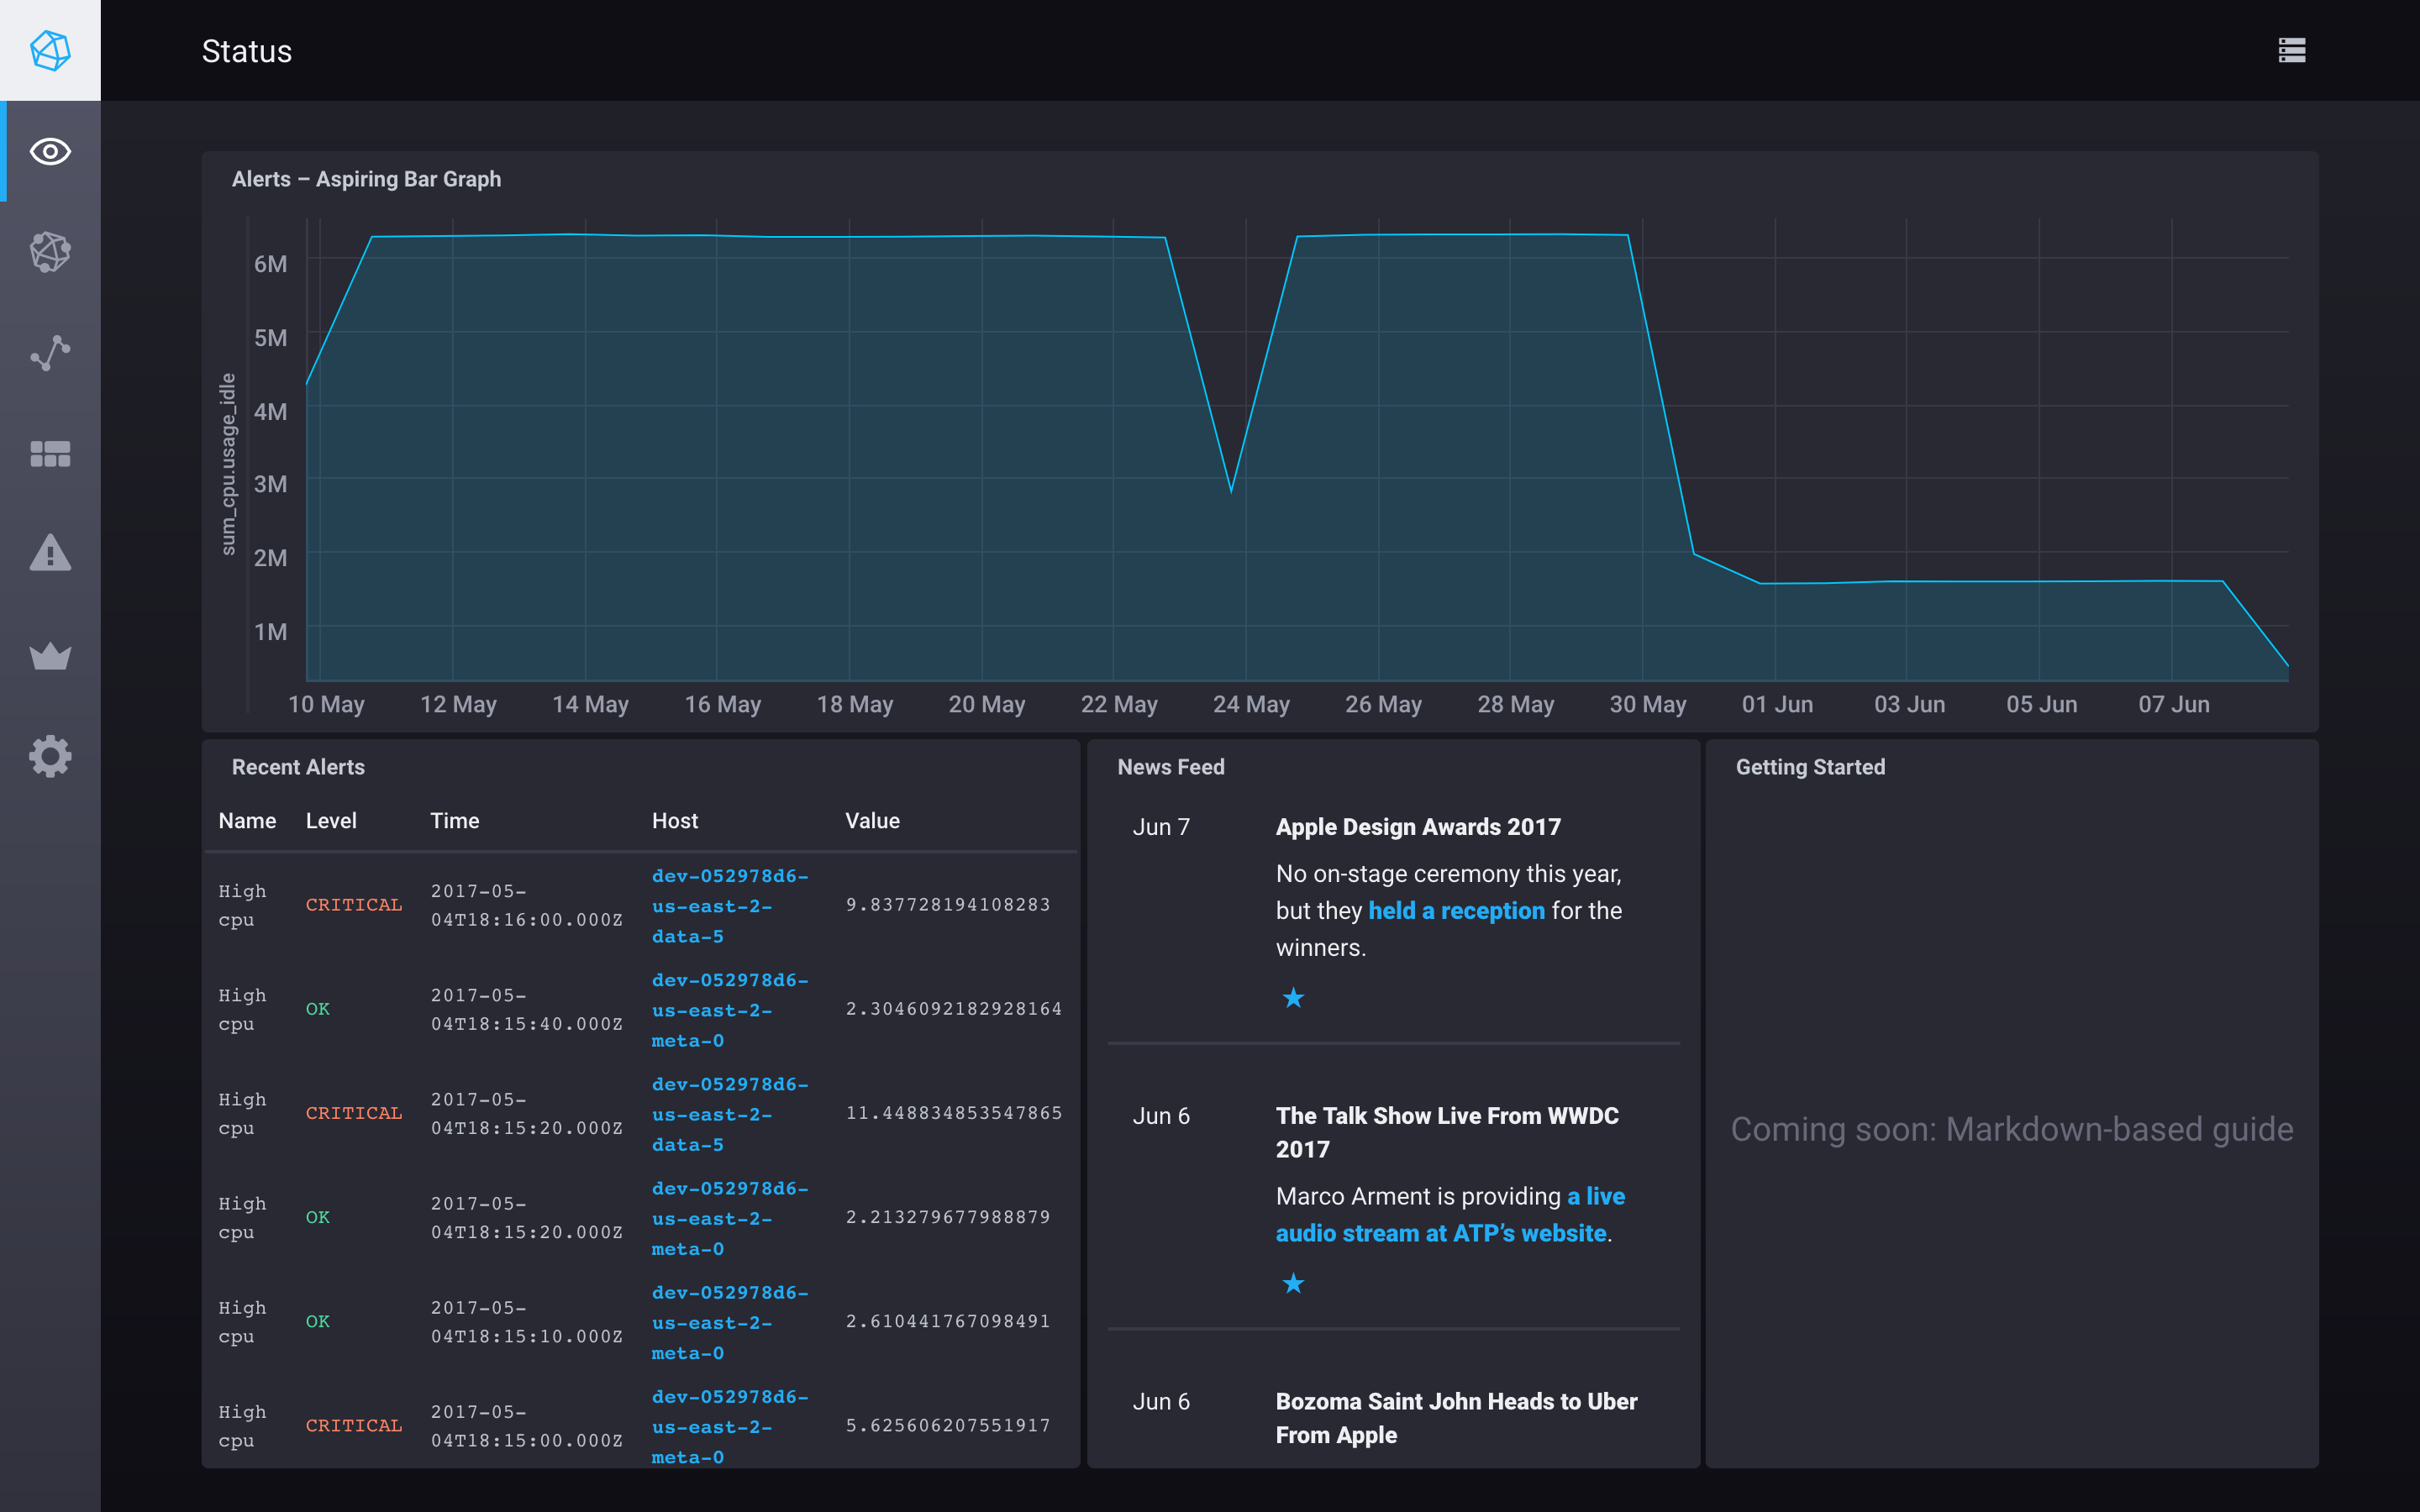Open Configuration with the gear icon
Screen dimensions: 2420x1512
[49, 757]
